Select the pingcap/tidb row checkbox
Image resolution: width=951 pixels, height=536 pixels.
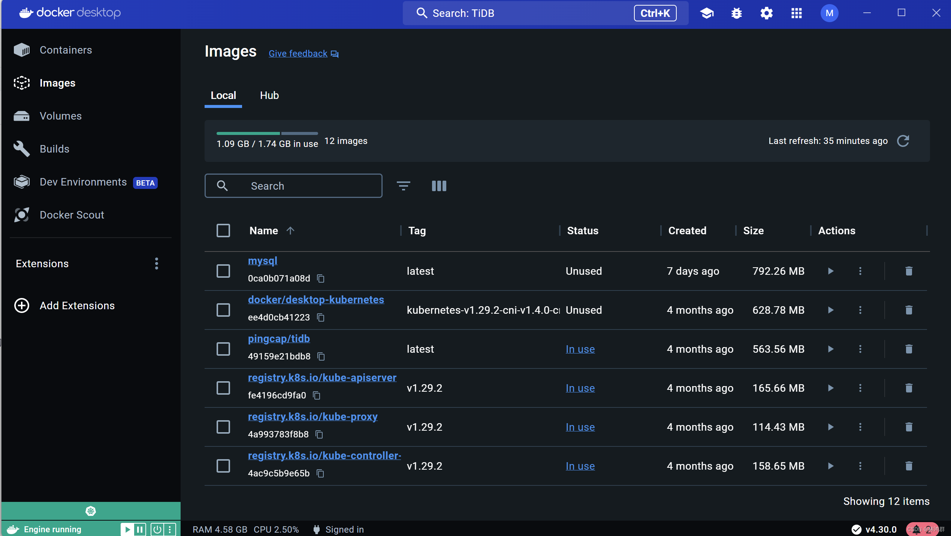tap(223, 349)
